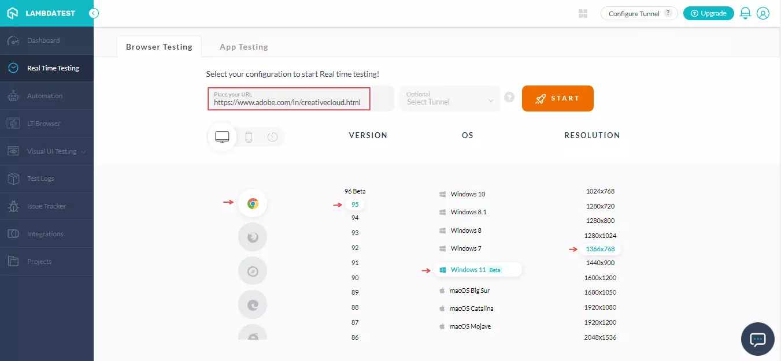Image resolution: width=781 pixels, height=361 pixels.
Task: Select the Chrome browser icon
Action: click(253, 203)
